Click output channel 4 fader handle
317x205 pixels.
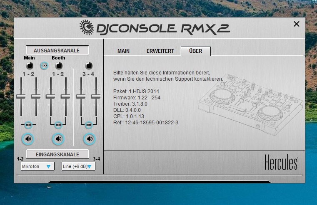(96, 96)
